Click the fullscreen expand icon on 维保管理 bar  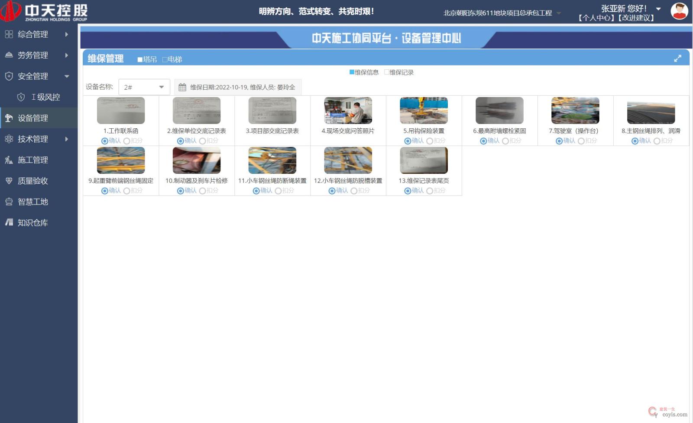pyautogui.click(x=678, y=58)
